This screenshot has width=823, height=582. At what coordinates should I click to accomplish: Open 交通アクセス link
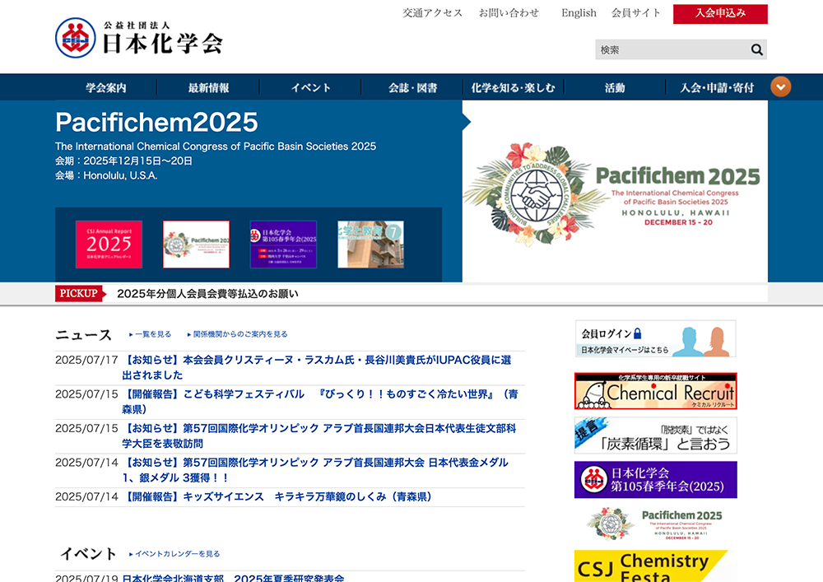click(433, 12)
